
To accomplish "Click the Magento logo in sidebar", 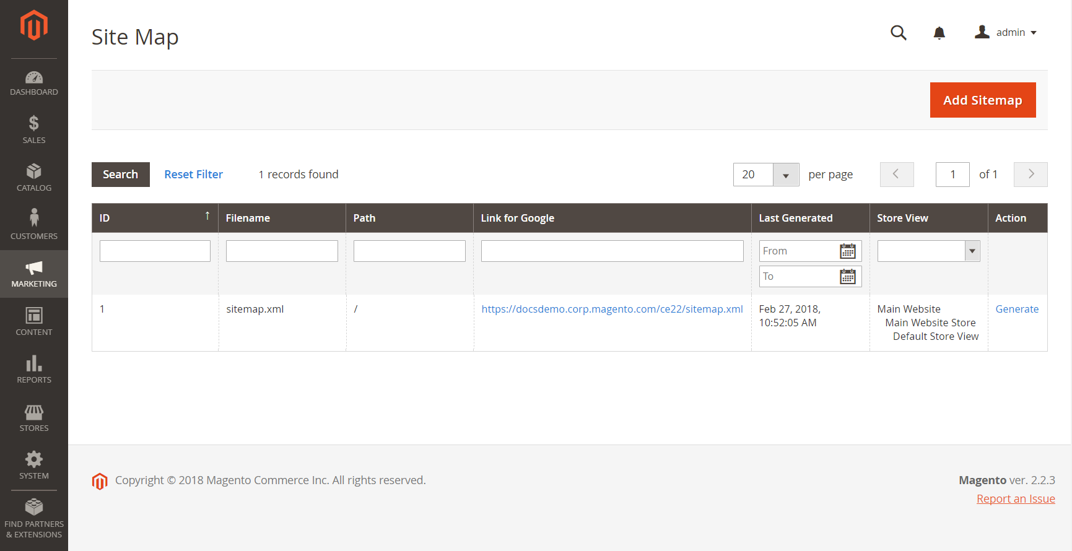I will coord(34,25).
